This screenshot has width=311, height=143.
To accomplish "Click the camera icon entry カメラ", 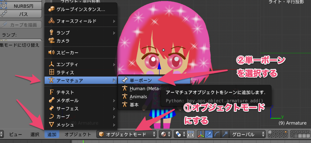I will (x=81, y=41).
